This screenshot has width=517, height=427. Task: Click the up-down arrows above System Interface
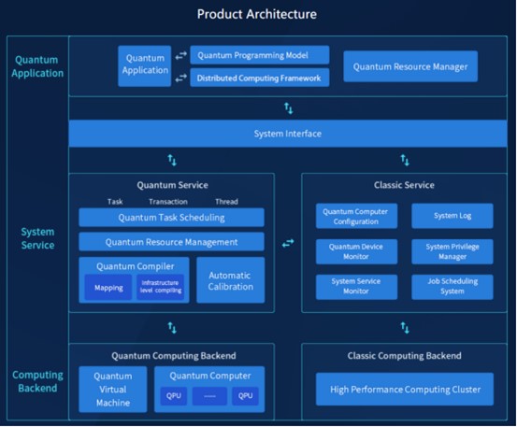[289, 108]
